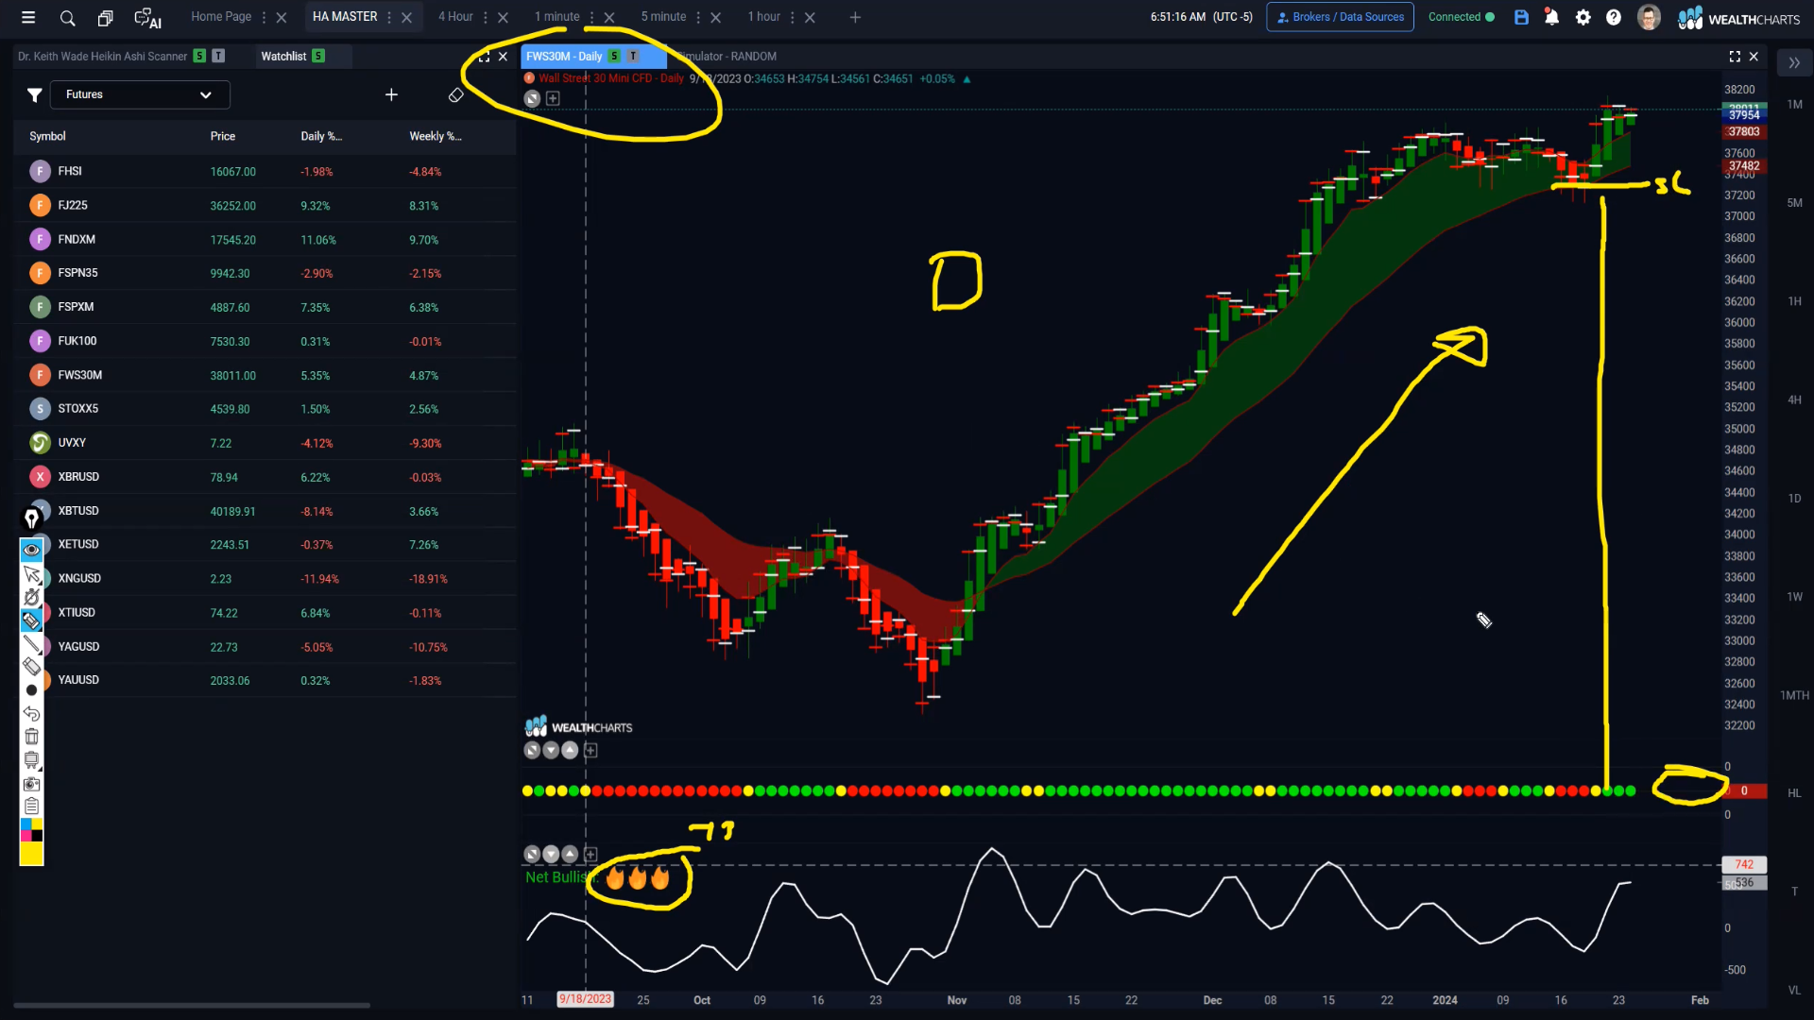
Task: Add a symbol with the watchlist plus icon
Action: (391, 94)
